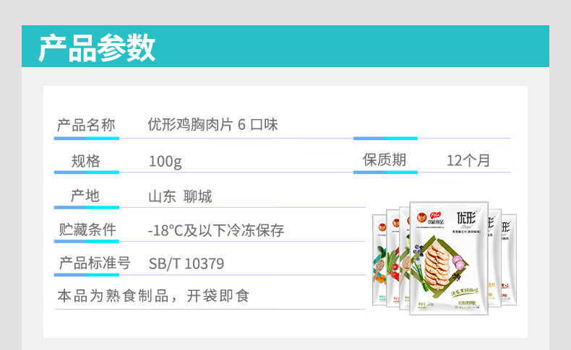The image size is (571, 350).
Task: Click the 优形 brand name on front package
Action: coord(467,217)
